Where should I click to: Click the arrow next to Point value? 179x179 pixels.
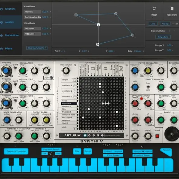(64, 51)
